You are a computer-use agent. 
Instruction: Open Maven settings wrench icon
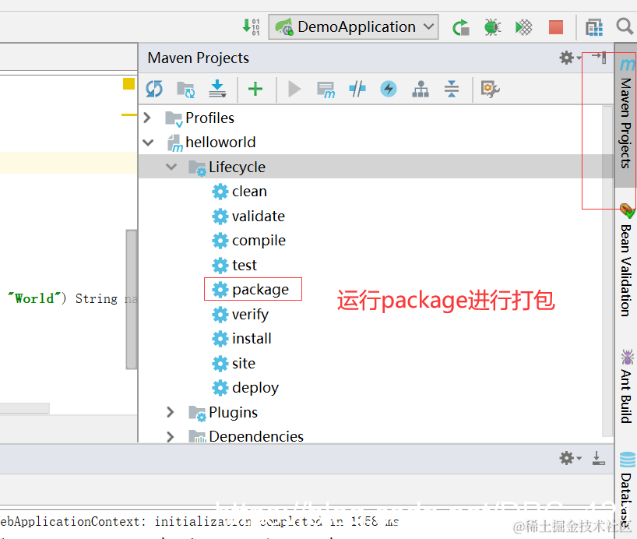490,89
